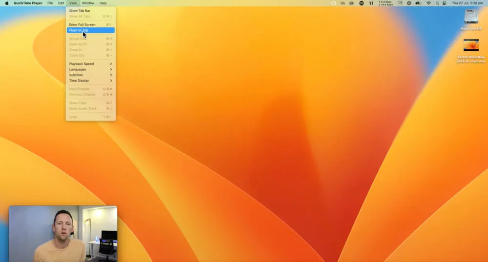The height and width of the screenshot is (262, 488).
Task: Open Spotlight search magnifier icon
Action: (x=437, y=3)
